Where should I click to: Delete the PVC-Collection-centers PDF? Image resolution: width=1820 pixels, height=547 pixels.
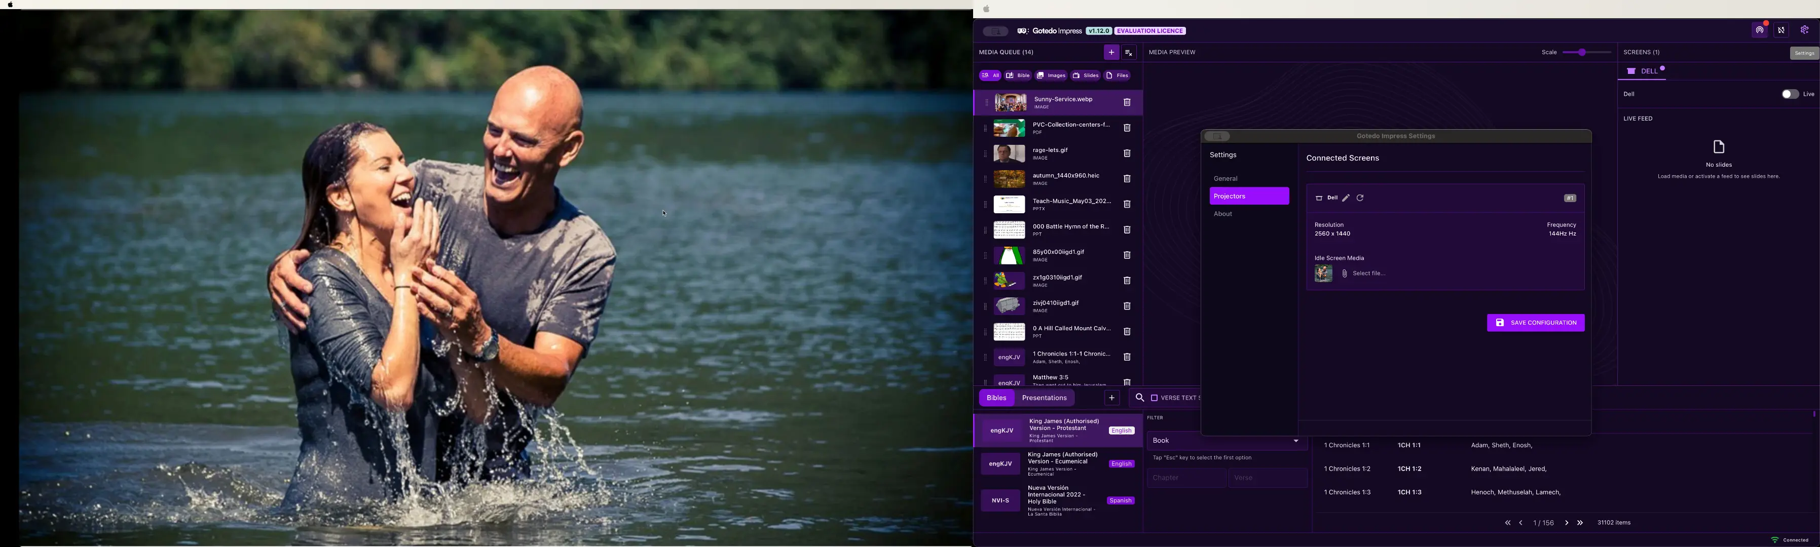click(x=1128, y=129)
